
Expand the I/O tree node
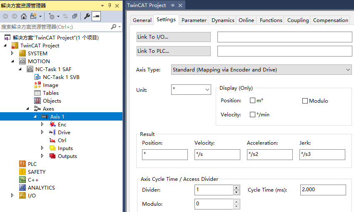click(x=12, y=195)
